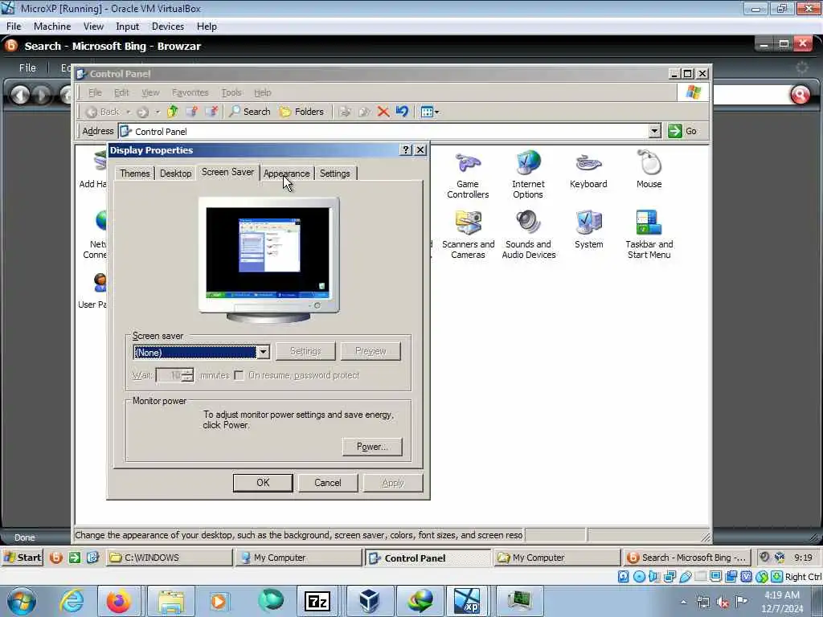Click the Browzar back navigation button
823x617 pixels.
[x=20, y=95]
